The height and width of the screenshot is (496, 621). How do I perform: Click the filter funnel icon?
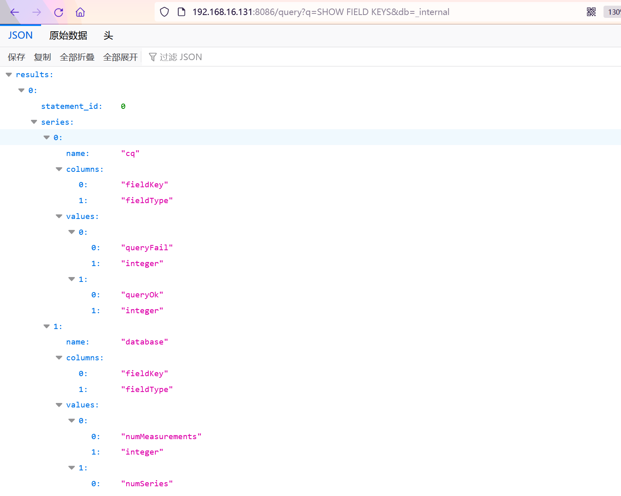point(153,57)
